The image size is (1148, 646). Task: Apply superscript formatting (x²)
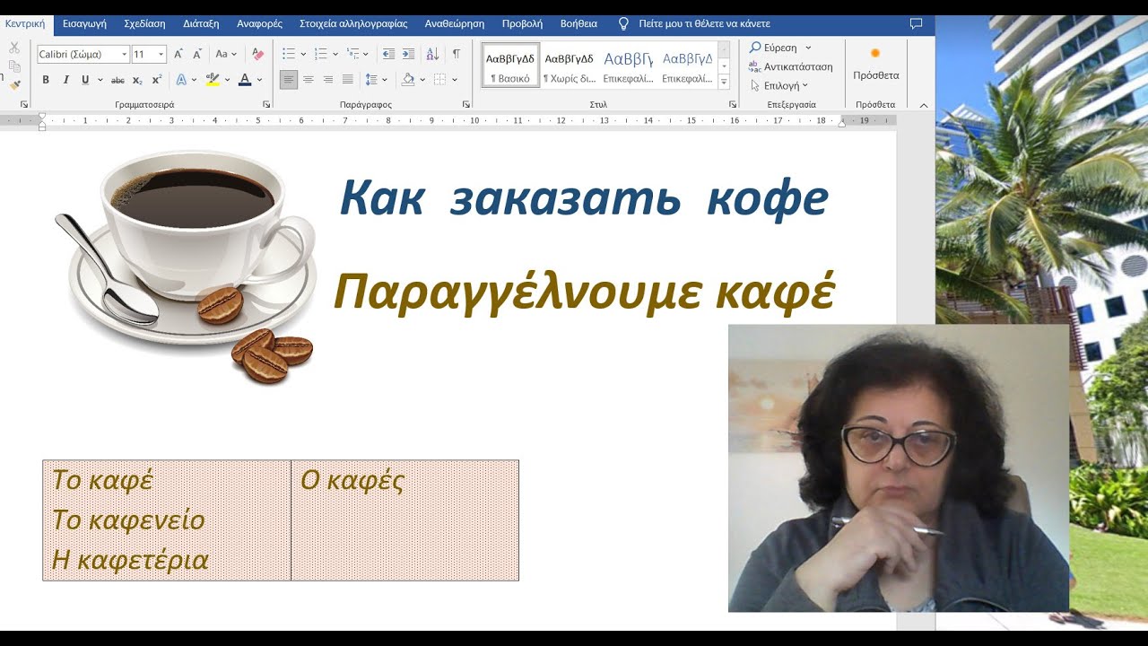(157, 80)
